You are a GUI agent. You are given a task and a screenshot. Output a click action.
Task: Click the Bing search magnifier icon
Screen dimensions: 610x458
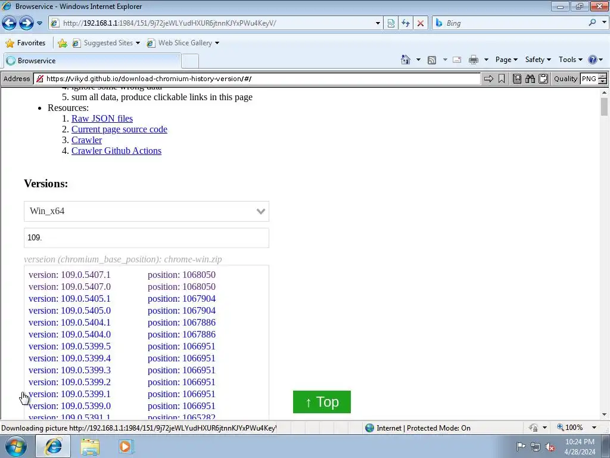[x=592, y=23]
